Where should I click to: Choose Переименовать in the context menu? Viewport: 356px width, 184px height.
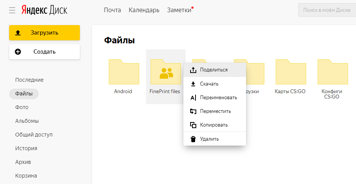click(x=215, y=98)
